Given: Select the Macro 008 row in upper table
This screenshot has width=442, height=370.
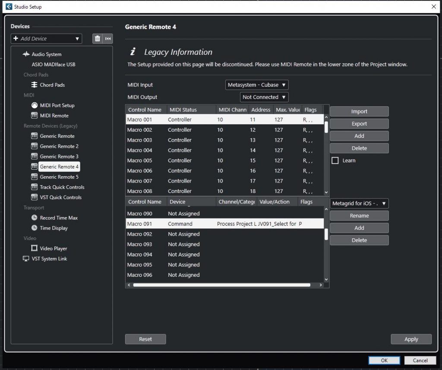Looking at the screenshot, I should [x=224, y=191].
